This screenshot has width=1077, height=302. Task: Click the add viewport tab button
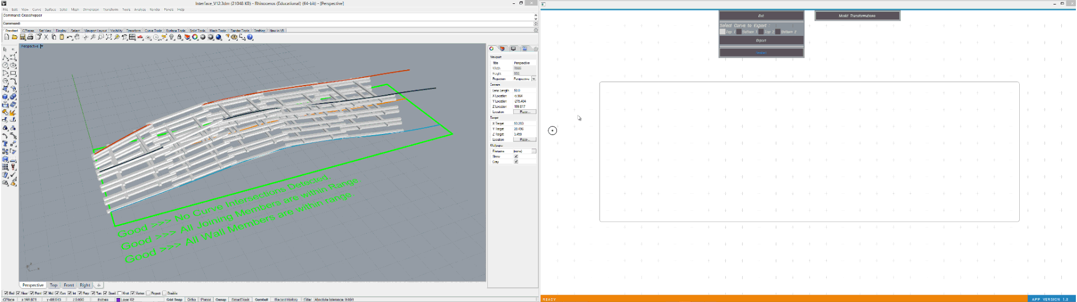pos(99,285)
